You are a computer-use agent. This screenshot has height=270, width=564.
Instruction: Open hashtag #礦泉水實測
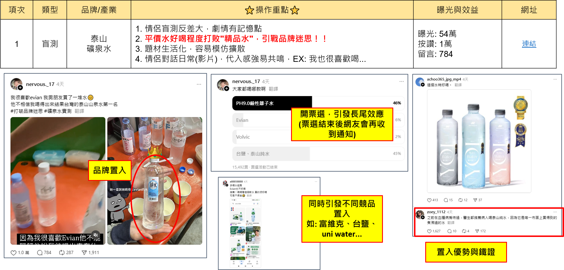point(58,111)
